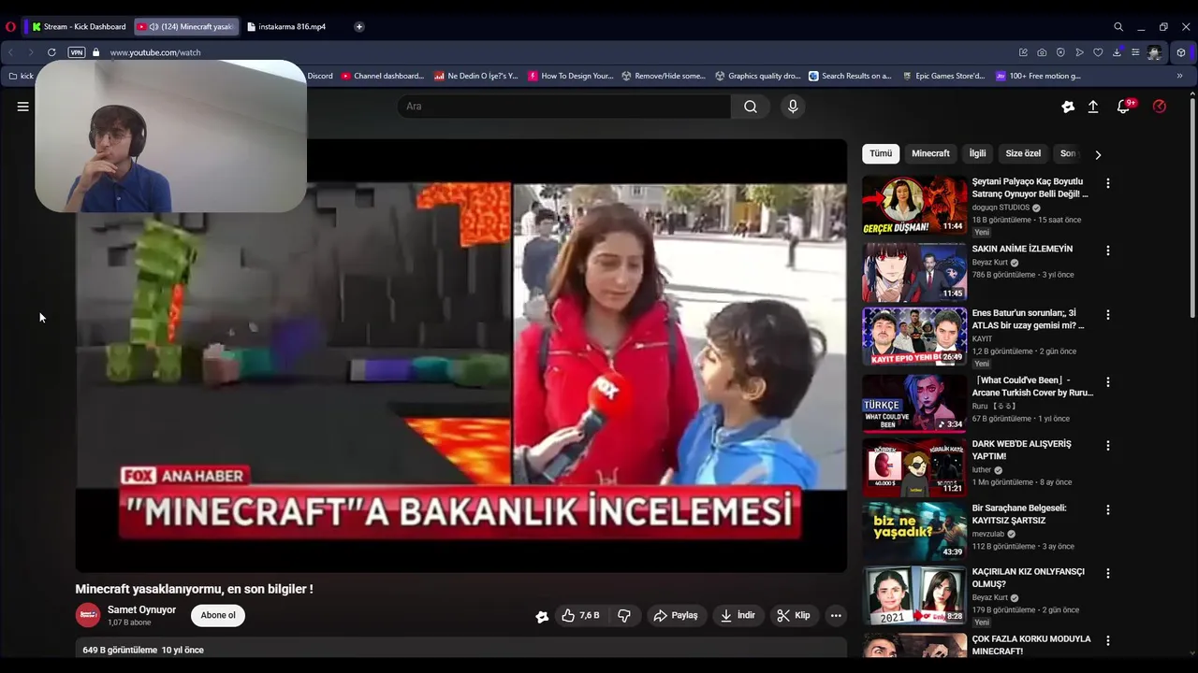1198x673 pixels.
Task: Create a clip with Klip button
Action: pyautogui.click(x=794, y=615)
